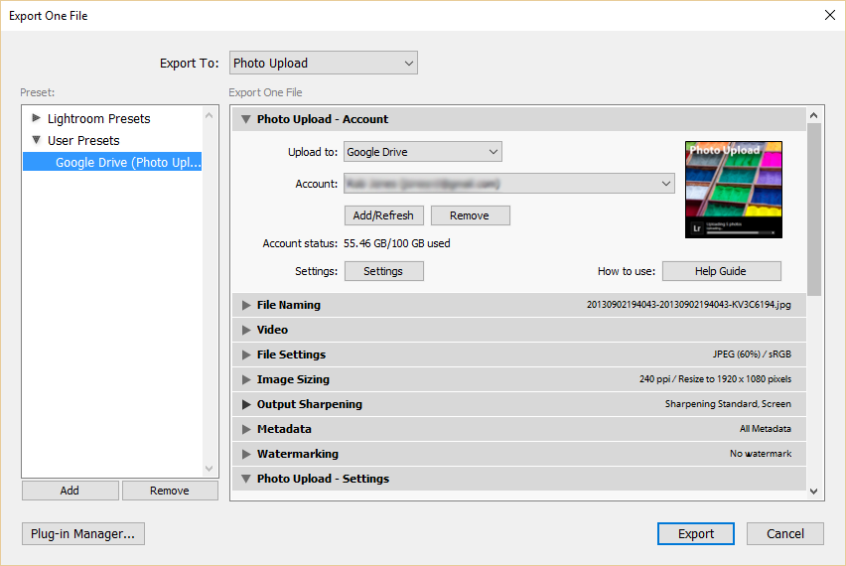846x566 pixels.
Task: Open the Plug-in Manager
Action: [x=83, y=533]
